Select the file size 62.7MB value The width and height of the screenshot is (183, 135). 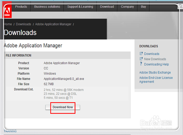(49, 84)
